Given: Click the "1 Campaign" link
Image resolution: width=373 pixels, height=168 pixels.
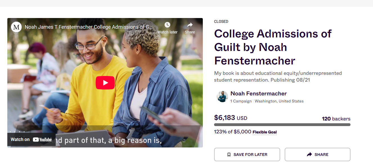Looking at the screenshot, I should pyautogui.click(x=241, y=101).
